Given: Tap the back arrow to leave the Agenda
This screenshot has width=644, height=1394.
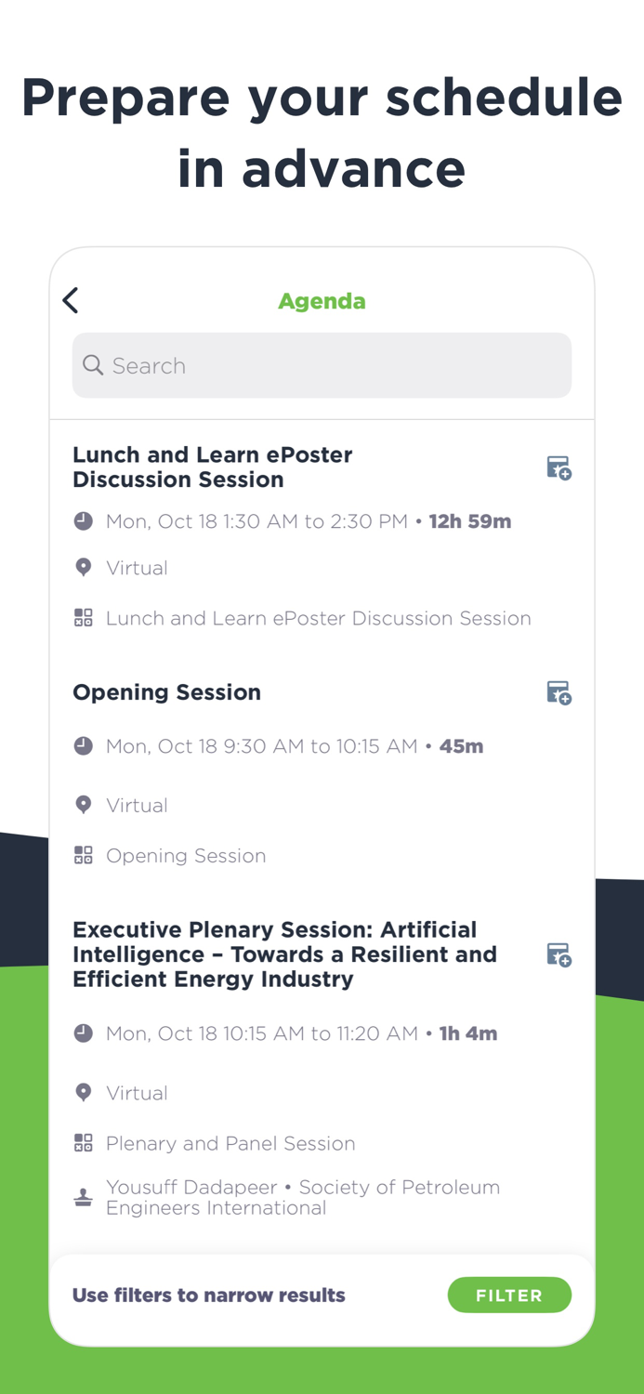Looking at the screenshot, I should click(70, 300).
